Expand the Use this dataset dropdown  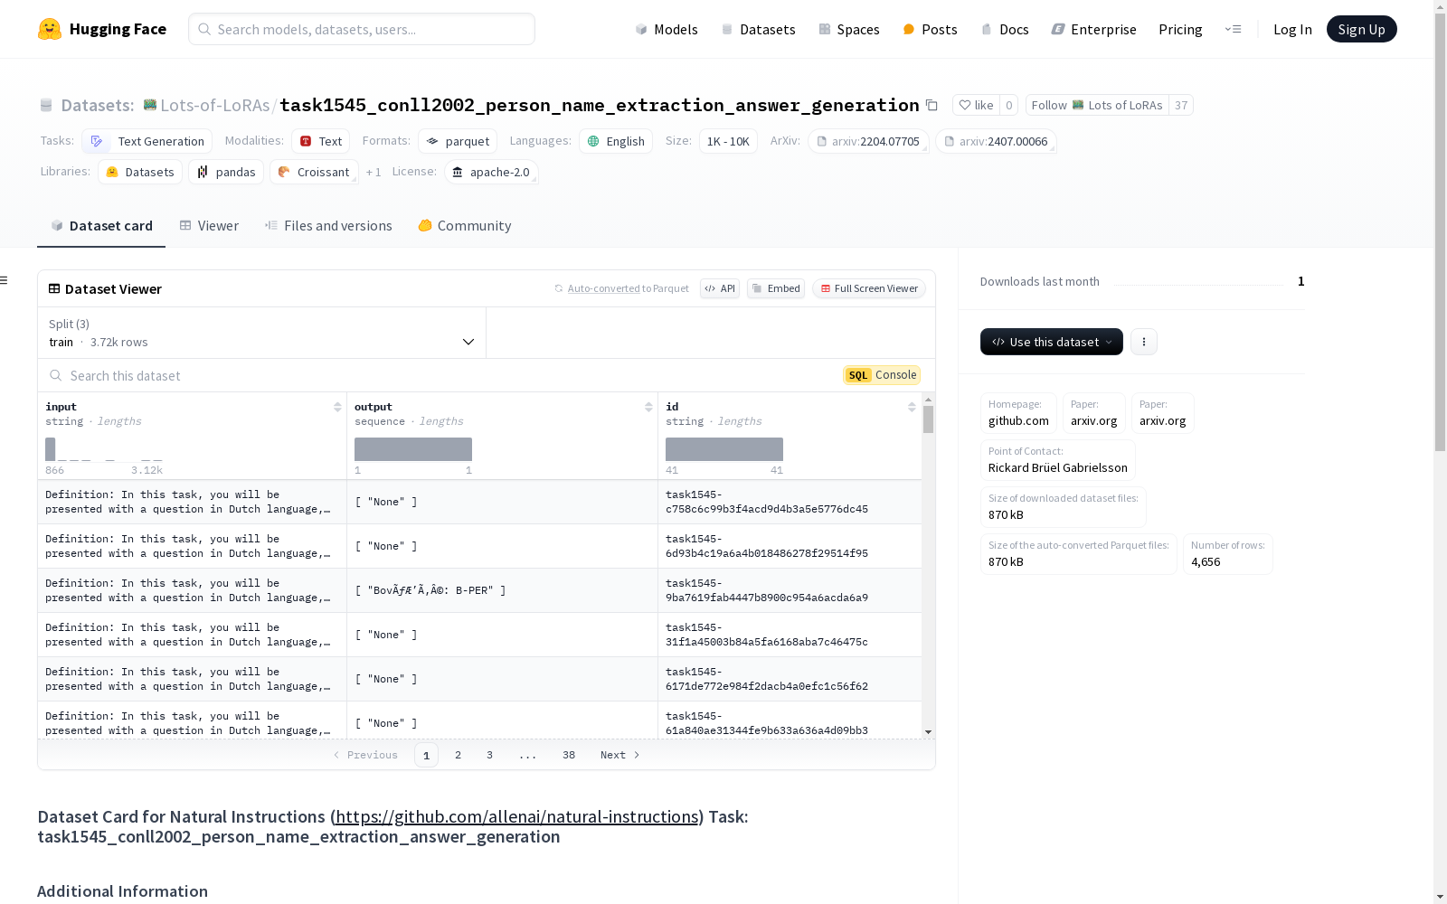pos(1052,342)
